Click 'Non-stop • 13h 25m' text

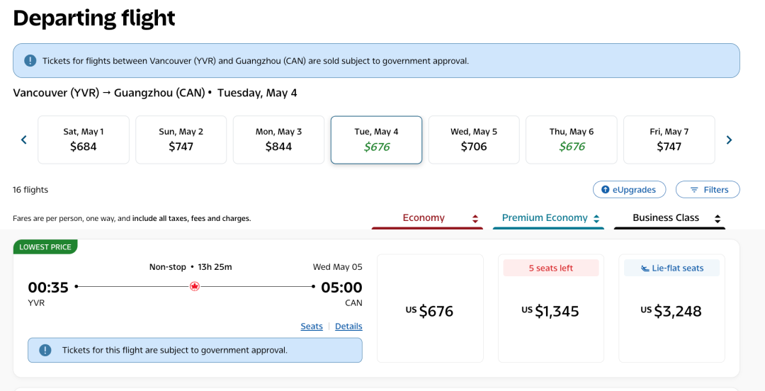[191, 266]
